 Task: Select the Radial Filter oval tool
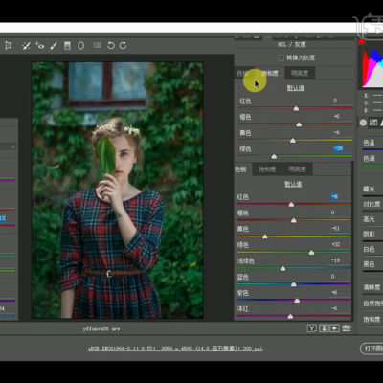tap(81, 46)
